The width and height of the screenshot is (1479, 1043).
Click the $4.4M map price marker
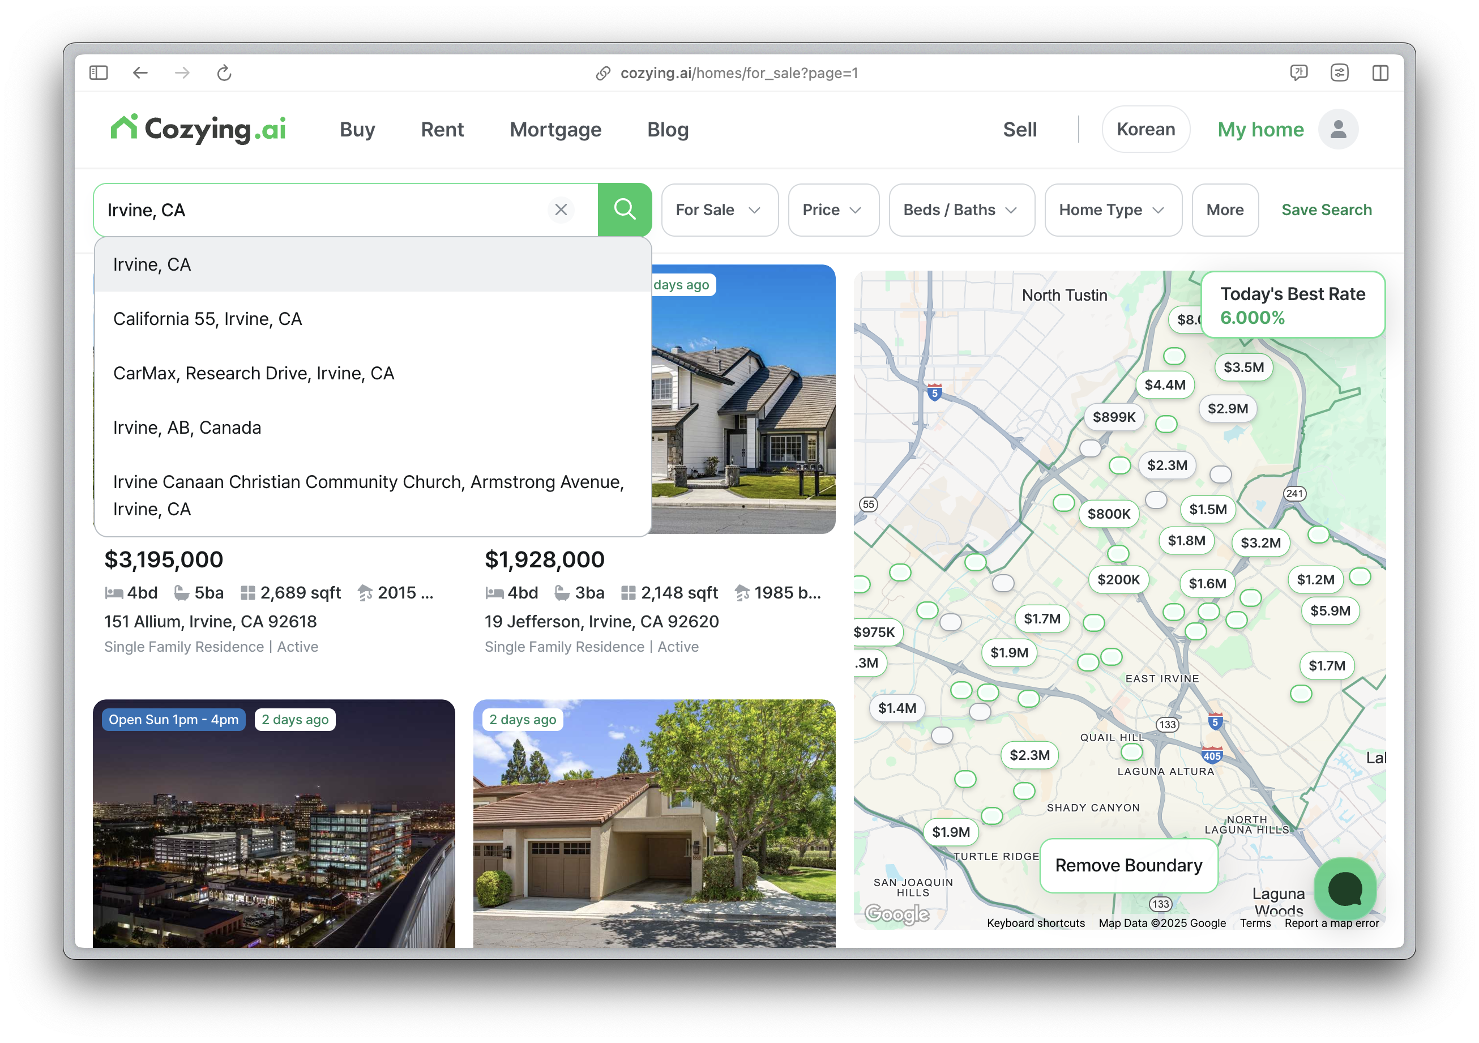(x=1164, y=384)
